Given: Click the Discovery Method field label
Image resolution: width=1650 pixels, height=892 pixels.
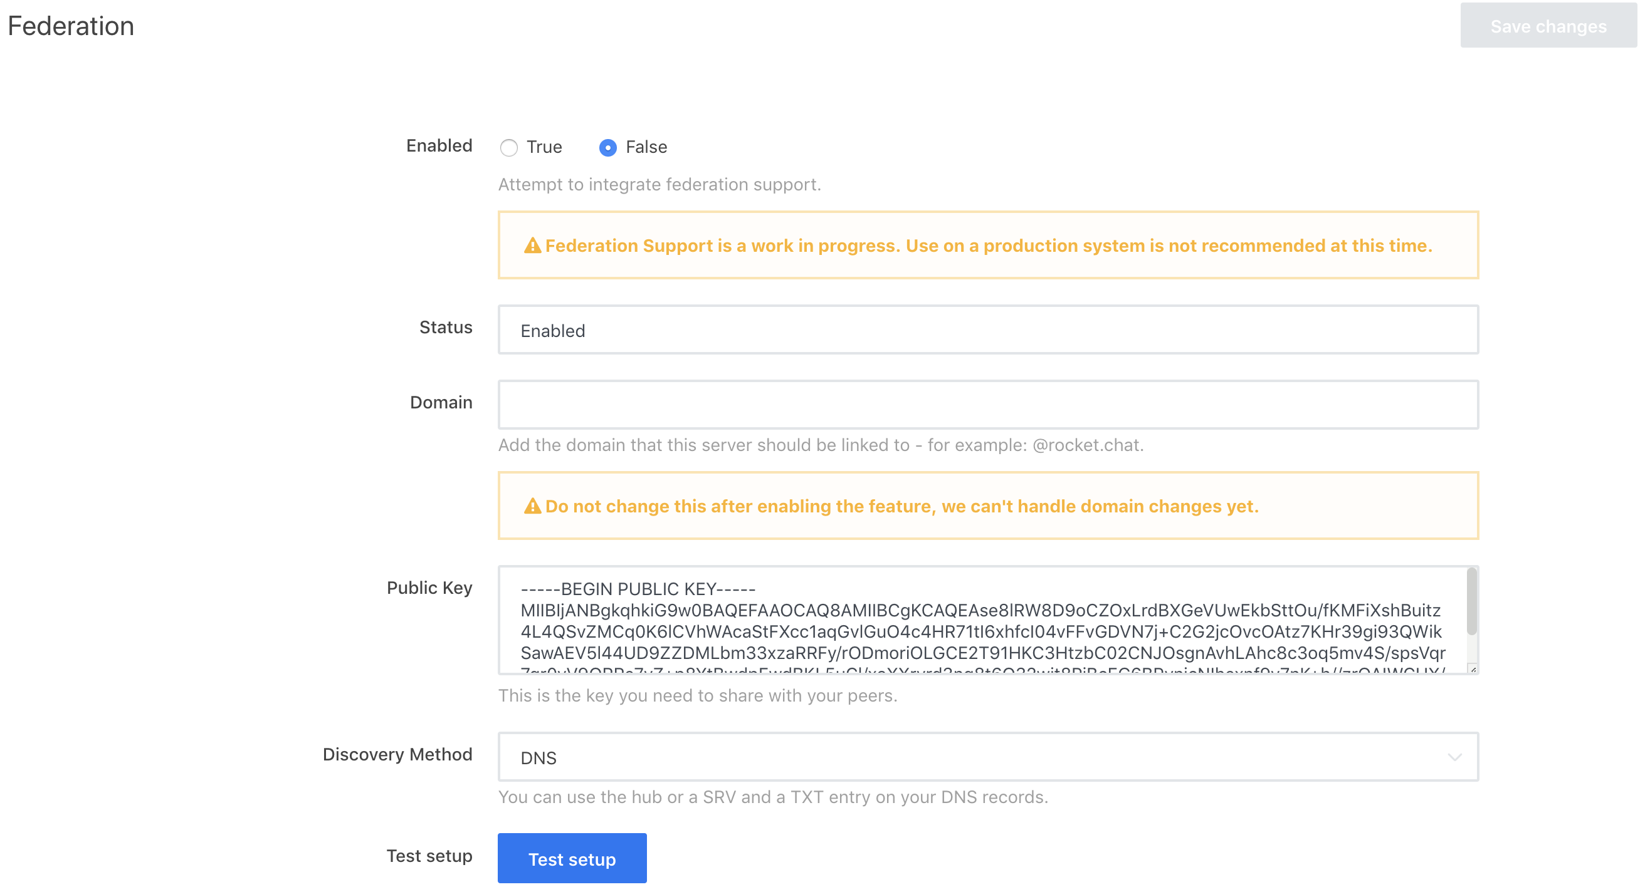Looking at the screenshot, I should 397,754.
